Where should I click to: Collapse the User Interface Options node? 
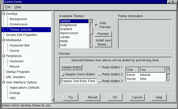tap(4, 82)
